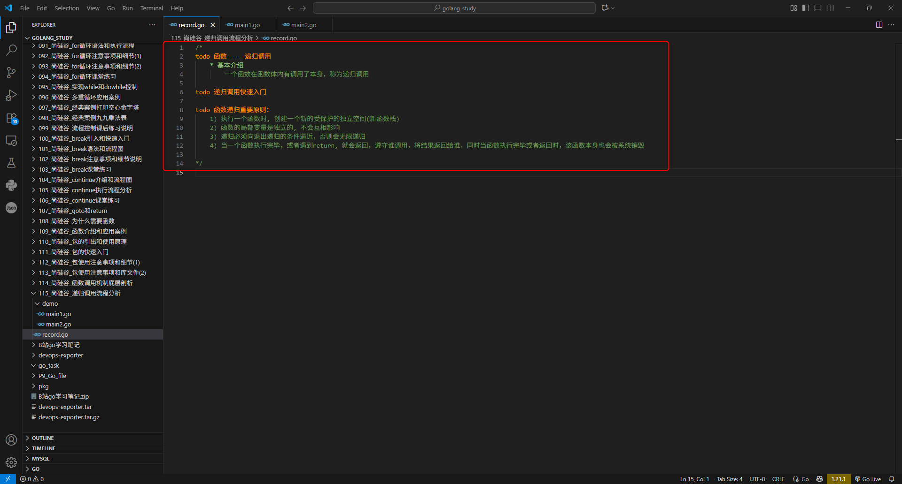Go back in navigation history
The height and width of the screenshot is (484, 902).
[x=290, y=8]
